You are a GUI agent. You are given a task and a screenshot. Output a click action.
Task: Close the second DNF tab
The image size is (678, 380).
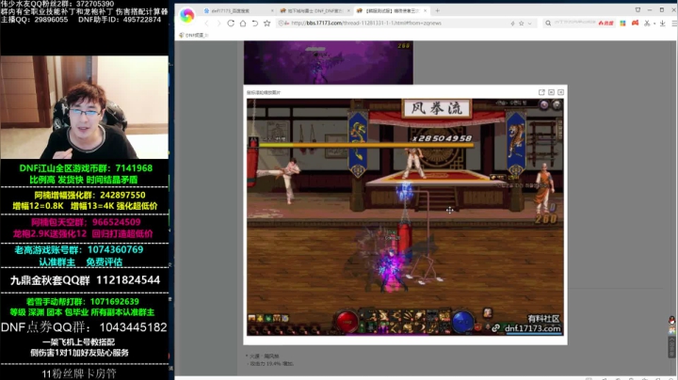348,10
